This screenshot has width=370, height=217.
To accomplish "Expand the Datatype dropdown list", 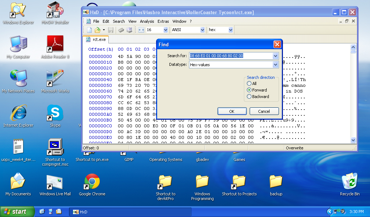I will pos(275,65).
